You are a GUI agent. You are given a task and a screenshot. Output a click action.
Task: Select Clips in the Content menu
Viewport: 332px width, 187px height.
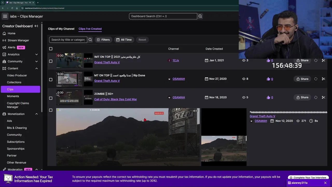click(20, 89)
